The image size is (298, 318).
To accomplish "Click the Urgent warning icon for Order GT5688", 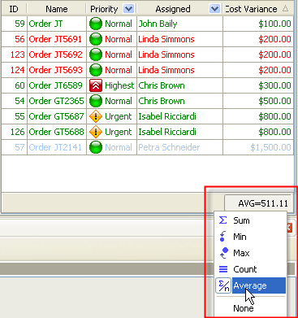I will [x=96, y=132].
